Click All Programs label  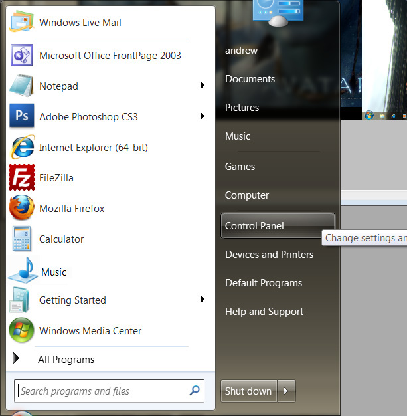(66, 360)
